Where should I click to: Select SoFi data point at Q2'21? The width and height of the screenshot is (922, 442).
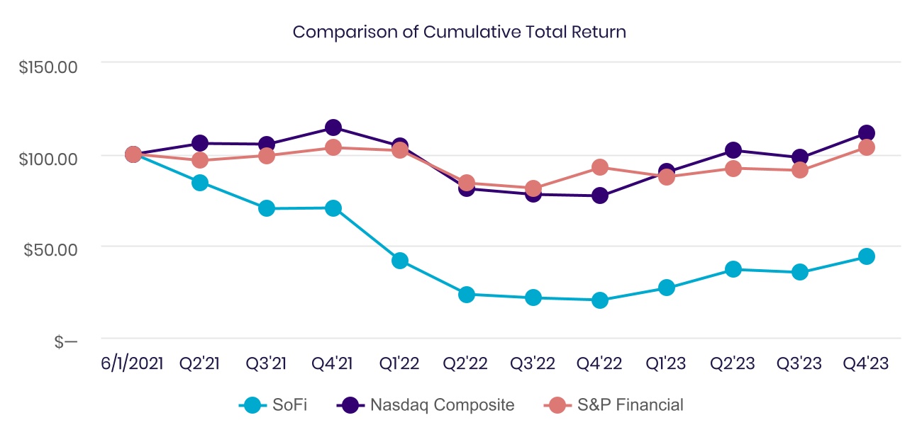point(200,183)
